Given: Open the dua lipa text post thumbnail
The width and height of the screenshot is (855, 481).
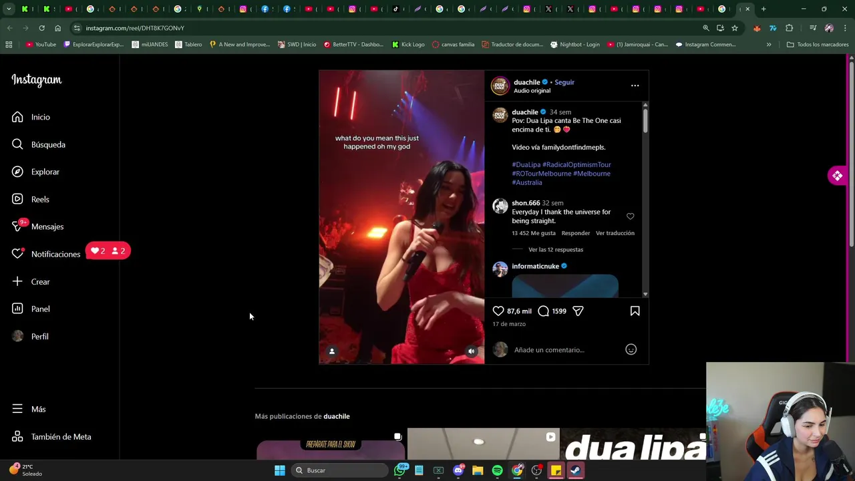Looking at the screenshot, I should pos(634,445).
